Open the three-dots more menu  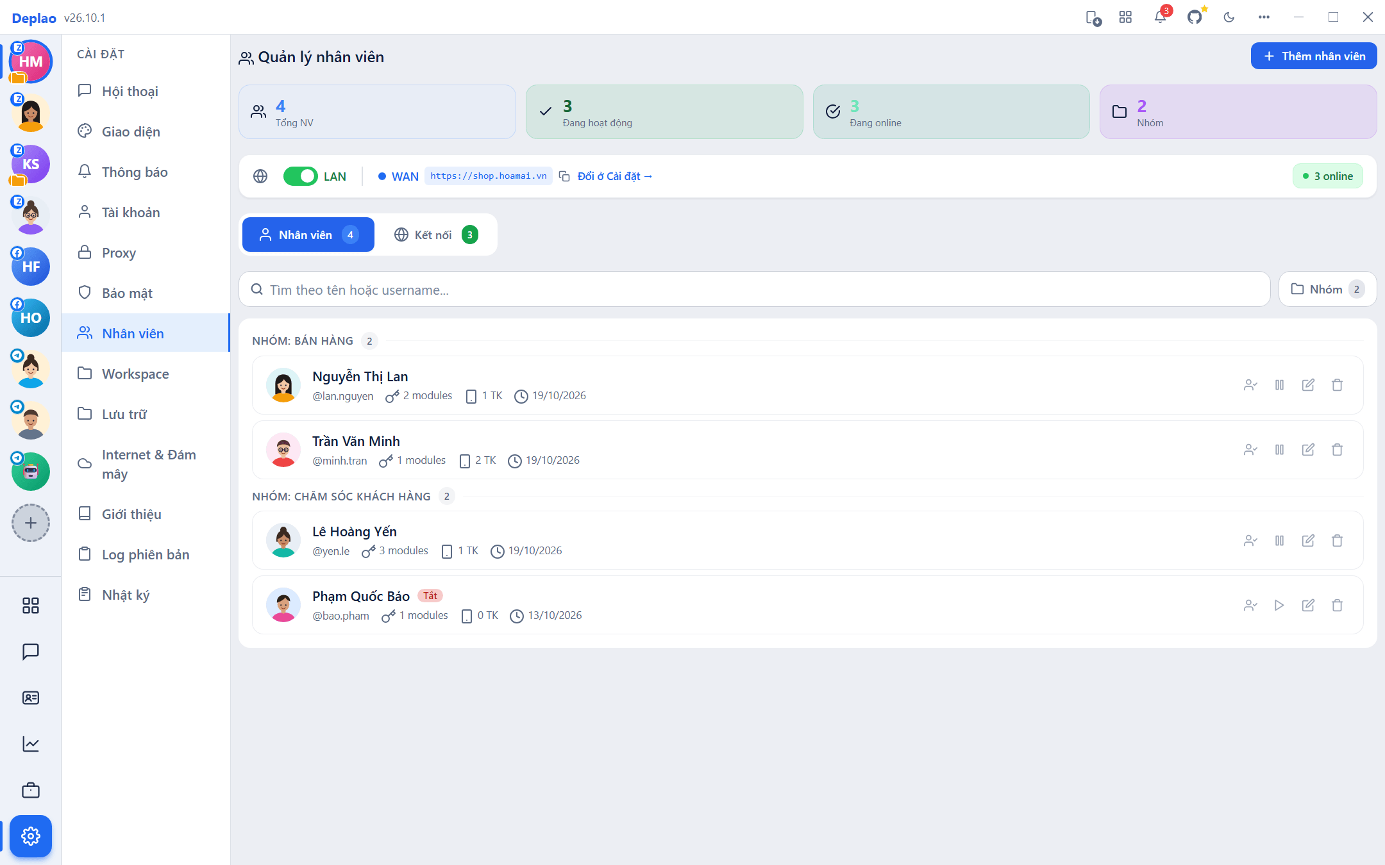point(1264,17)
